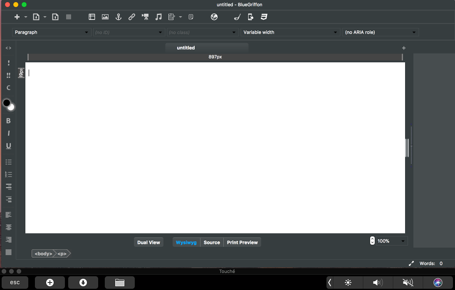Screen dimensions: 455x290
Task: Expand the open file dropdown arrow
Action: tap(45, 17)
